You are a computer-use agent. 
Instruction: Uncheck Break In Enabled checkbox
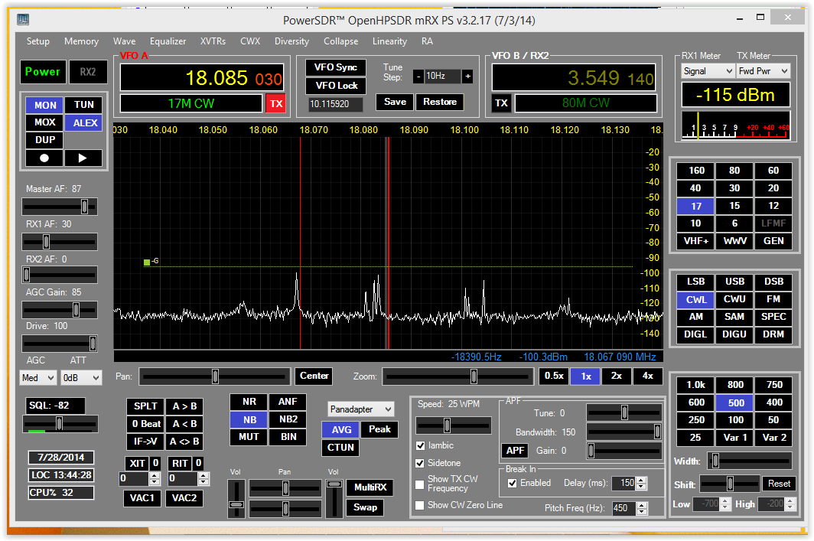[x=513, y=484]
